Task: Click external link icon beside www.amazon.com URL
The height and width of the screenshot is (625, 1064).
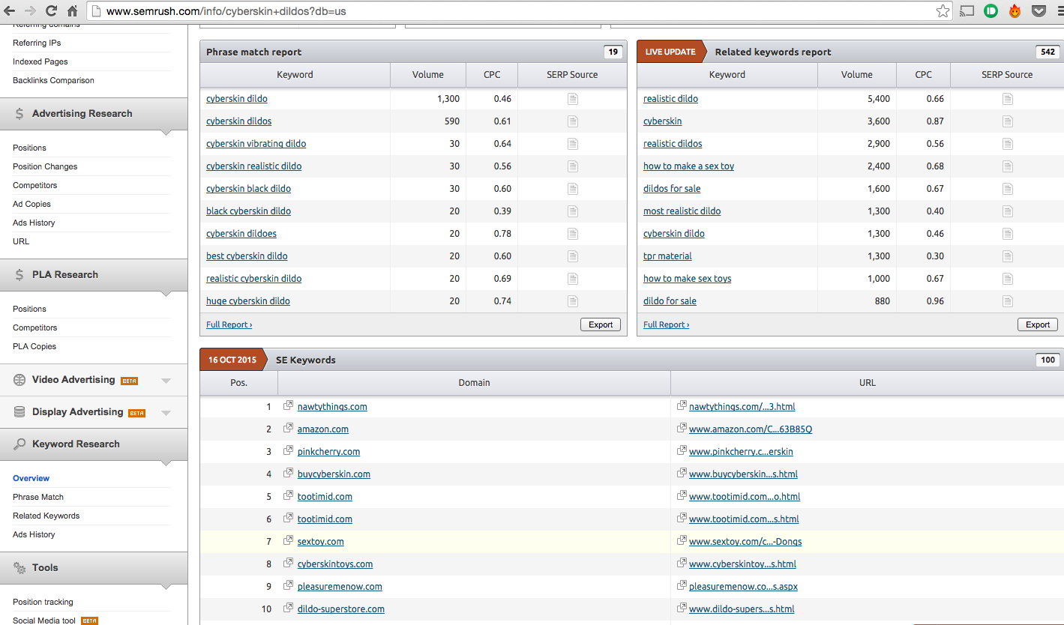Action: point(682,429)
